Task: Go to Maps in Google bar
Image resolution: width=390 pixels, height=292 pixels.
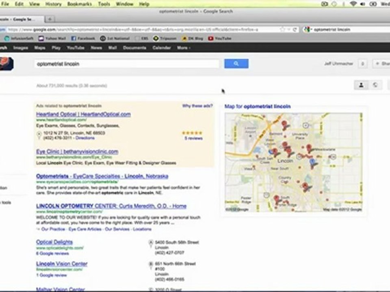Action: pos(40,48)
